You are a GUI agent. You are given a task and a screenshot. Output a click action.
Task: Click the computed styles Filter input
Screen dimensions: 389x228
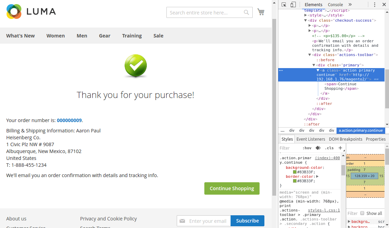point(352,213)
